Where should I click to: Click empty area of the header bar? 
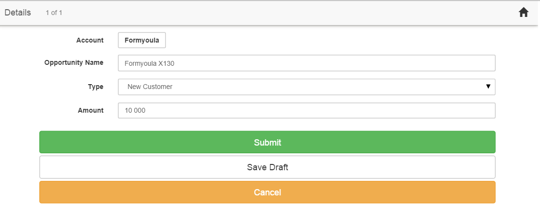pyautogui.click(x=291, y=13)
